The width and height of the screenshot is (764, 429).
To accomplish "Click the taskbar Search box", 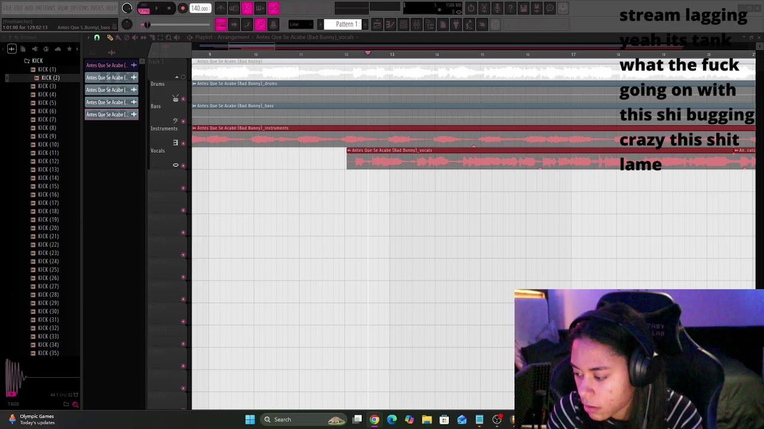I will click(304, 419).
